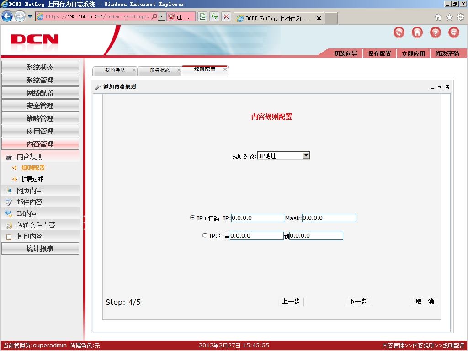Image resolution: width=468 pixels, height=351 pixels.
Task: Select the 规则配置 tab
Action: [x=205, y=69]
